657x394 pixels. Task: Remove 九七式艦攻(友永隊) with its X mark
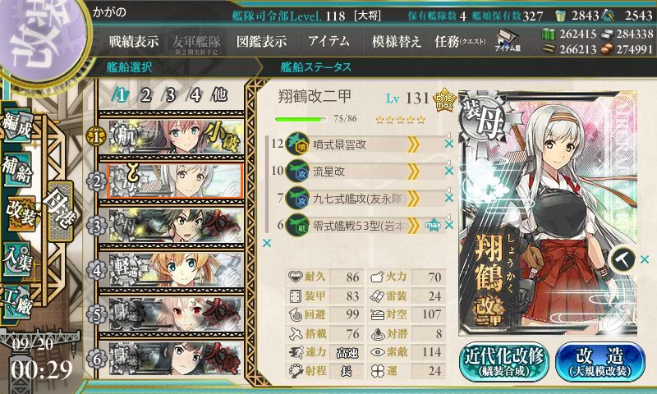pyautogui.click(x=449, y=198)
